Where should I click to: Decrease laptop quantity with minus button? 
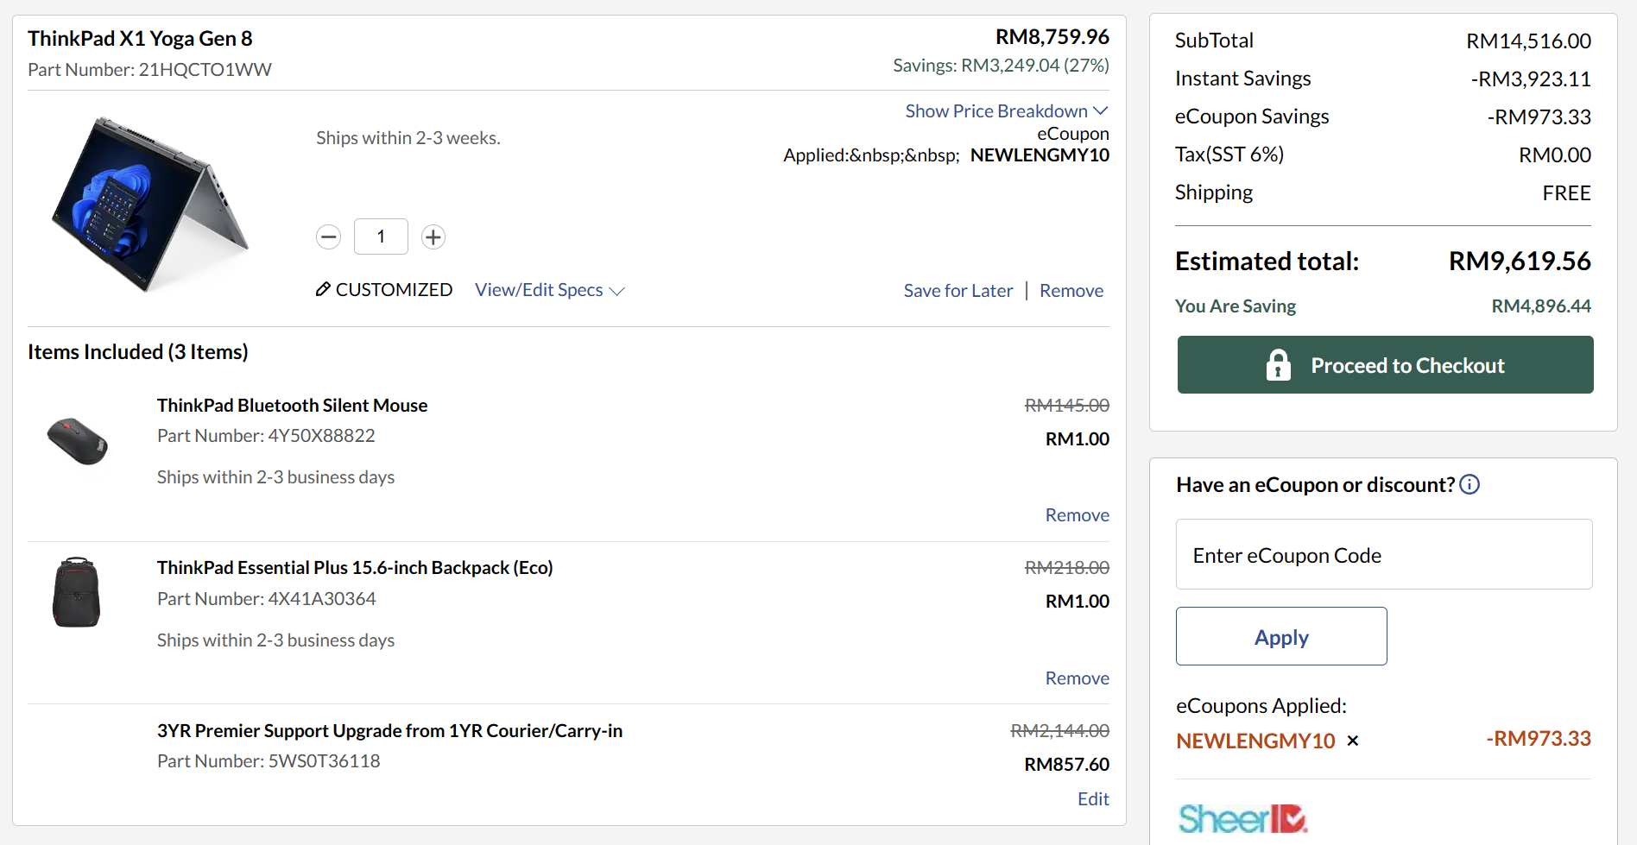click(329, 236)
